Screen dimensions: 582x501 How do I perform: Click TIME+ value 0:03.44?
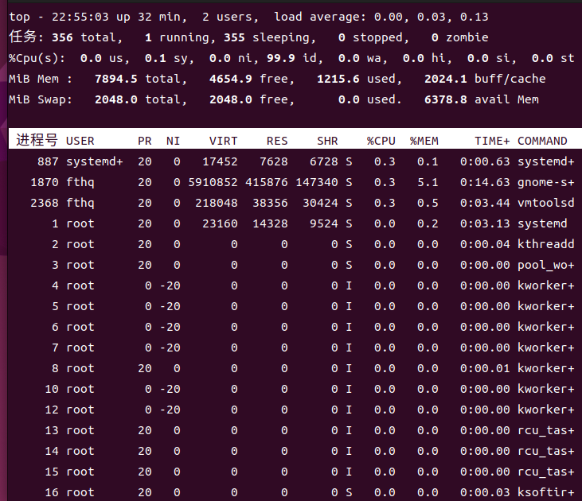pyautogui.click(x=485, y=203)
